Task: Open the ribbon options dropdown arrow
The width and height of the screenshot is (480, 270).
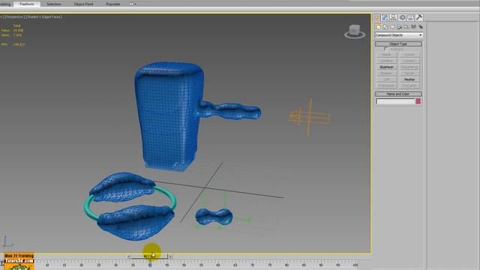Action: tap(136, 4)
